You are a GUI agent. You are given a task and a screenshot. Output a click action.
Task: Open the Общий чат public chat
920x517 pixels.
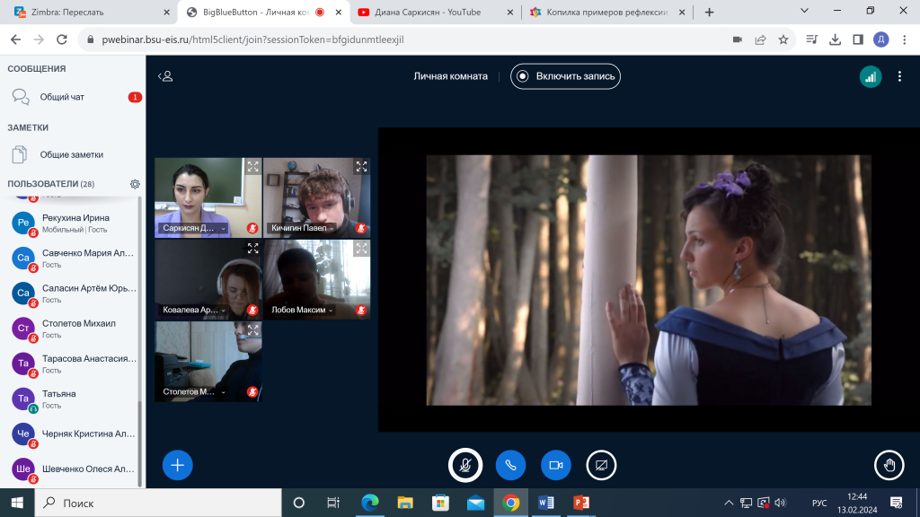(73, 97)
